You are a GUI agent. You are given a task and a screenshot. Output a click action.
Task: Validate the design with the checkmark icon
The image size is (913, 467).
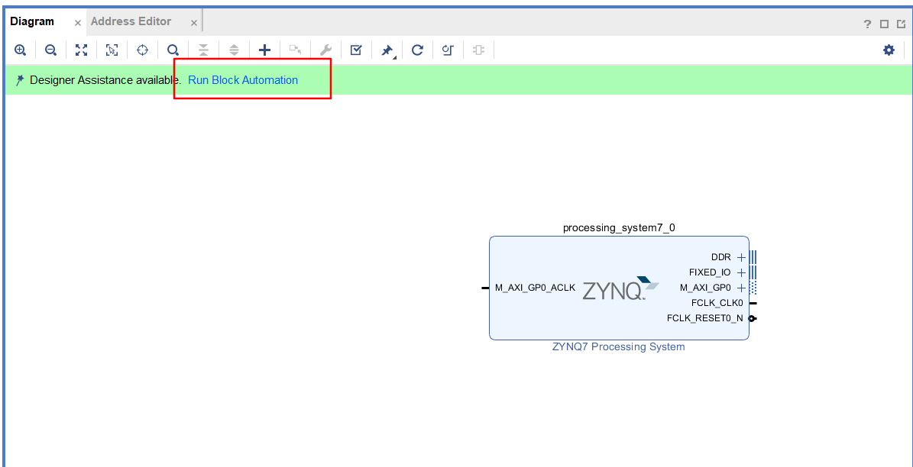(x=356, y=50)
